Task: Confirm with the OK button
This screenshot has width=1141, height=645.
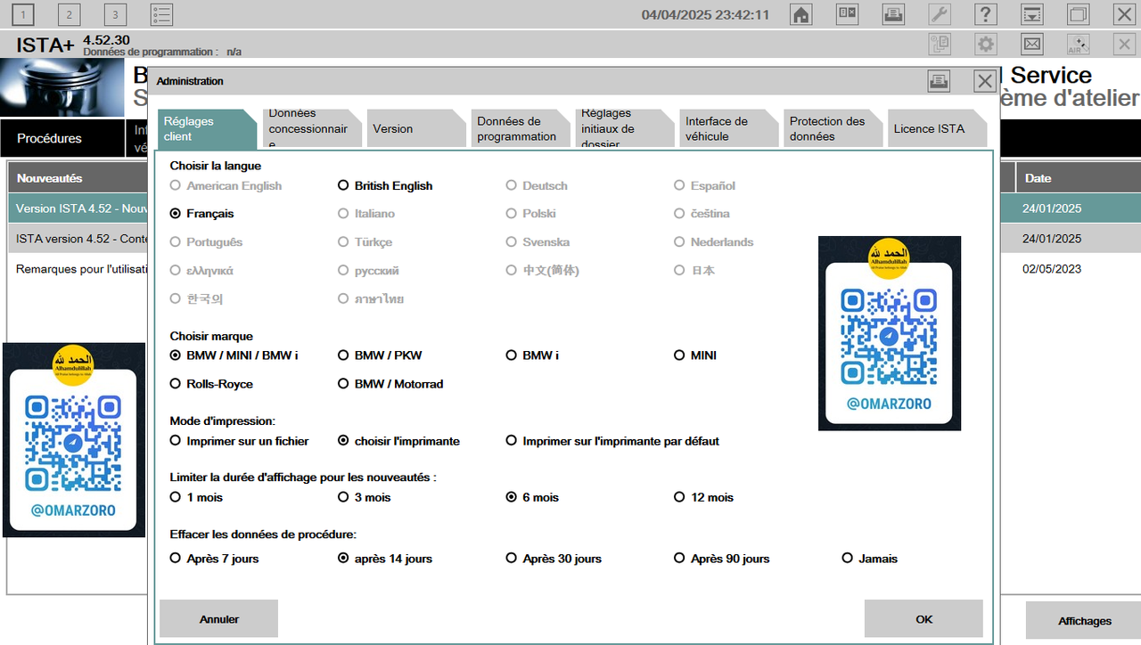Action: click(x=923, y=618)
